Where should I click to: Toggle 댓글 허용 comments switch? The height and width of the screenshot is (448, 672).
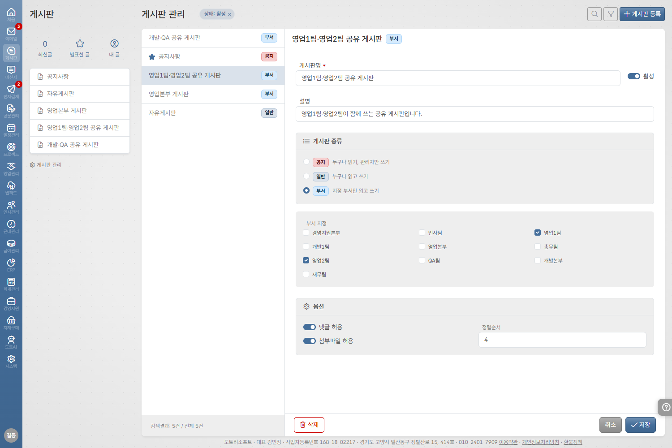[310, 327]
